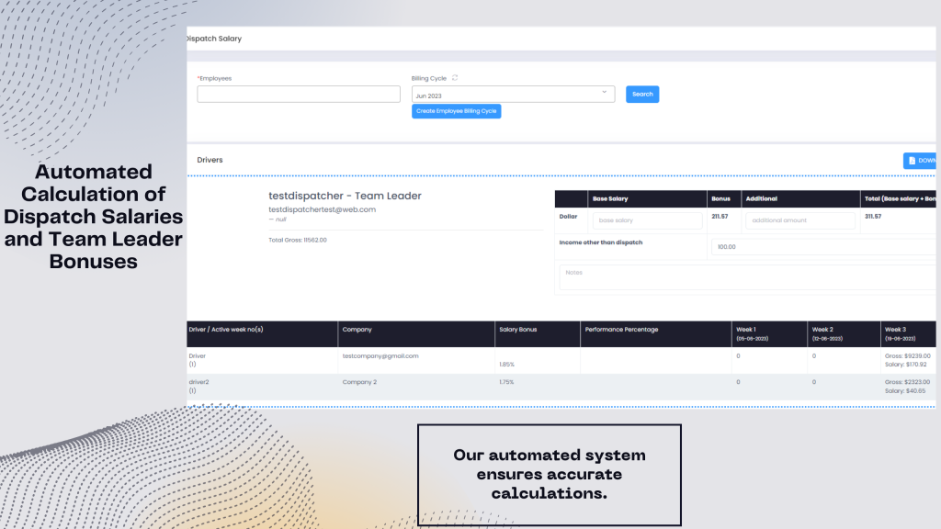Click the Company column header
Viewport: 941px width, 529px height.
pyautogui.click(x=357, y=329)
